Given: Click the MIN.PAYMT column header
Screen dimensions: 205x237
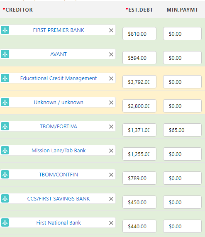Looking at the screenshot, I should tap(182, 10).
